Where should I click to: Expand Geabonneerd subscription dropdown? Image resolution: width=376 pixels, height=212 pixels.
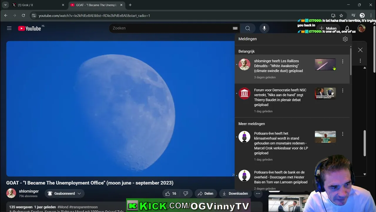[x=65, y=193]
